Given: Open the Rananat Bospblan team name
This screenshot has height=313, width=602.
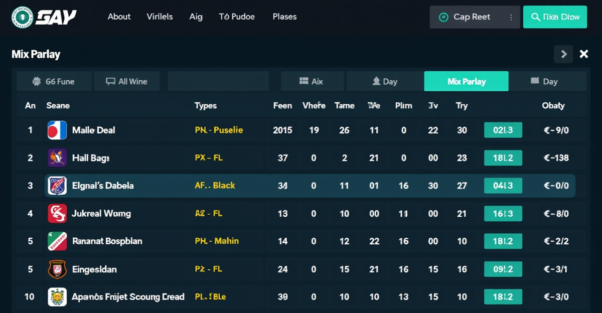Looking at the screenshot, I should pyautogui.click(x=107, y=241).
